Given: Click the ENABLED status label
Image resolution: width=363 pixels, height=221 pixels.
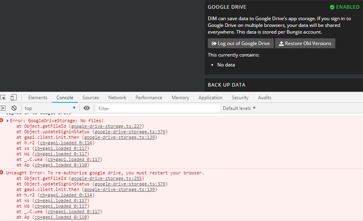Looking at the screenshot, I should pyautogui.click(x=348, y=7).
